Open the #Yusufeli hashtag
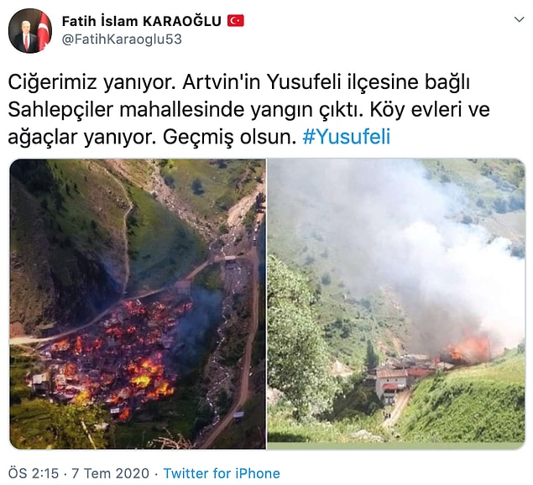Viewport: 533px width, 485px height. (x=346, y=137)
